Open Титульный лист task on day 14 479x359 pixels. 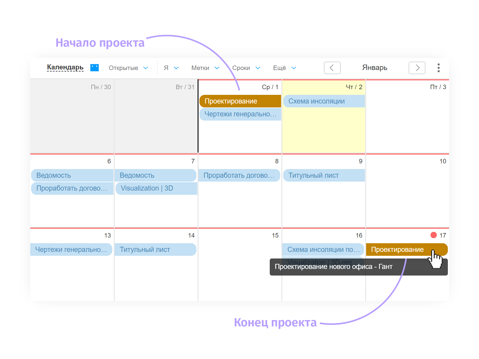click(155, 250)
